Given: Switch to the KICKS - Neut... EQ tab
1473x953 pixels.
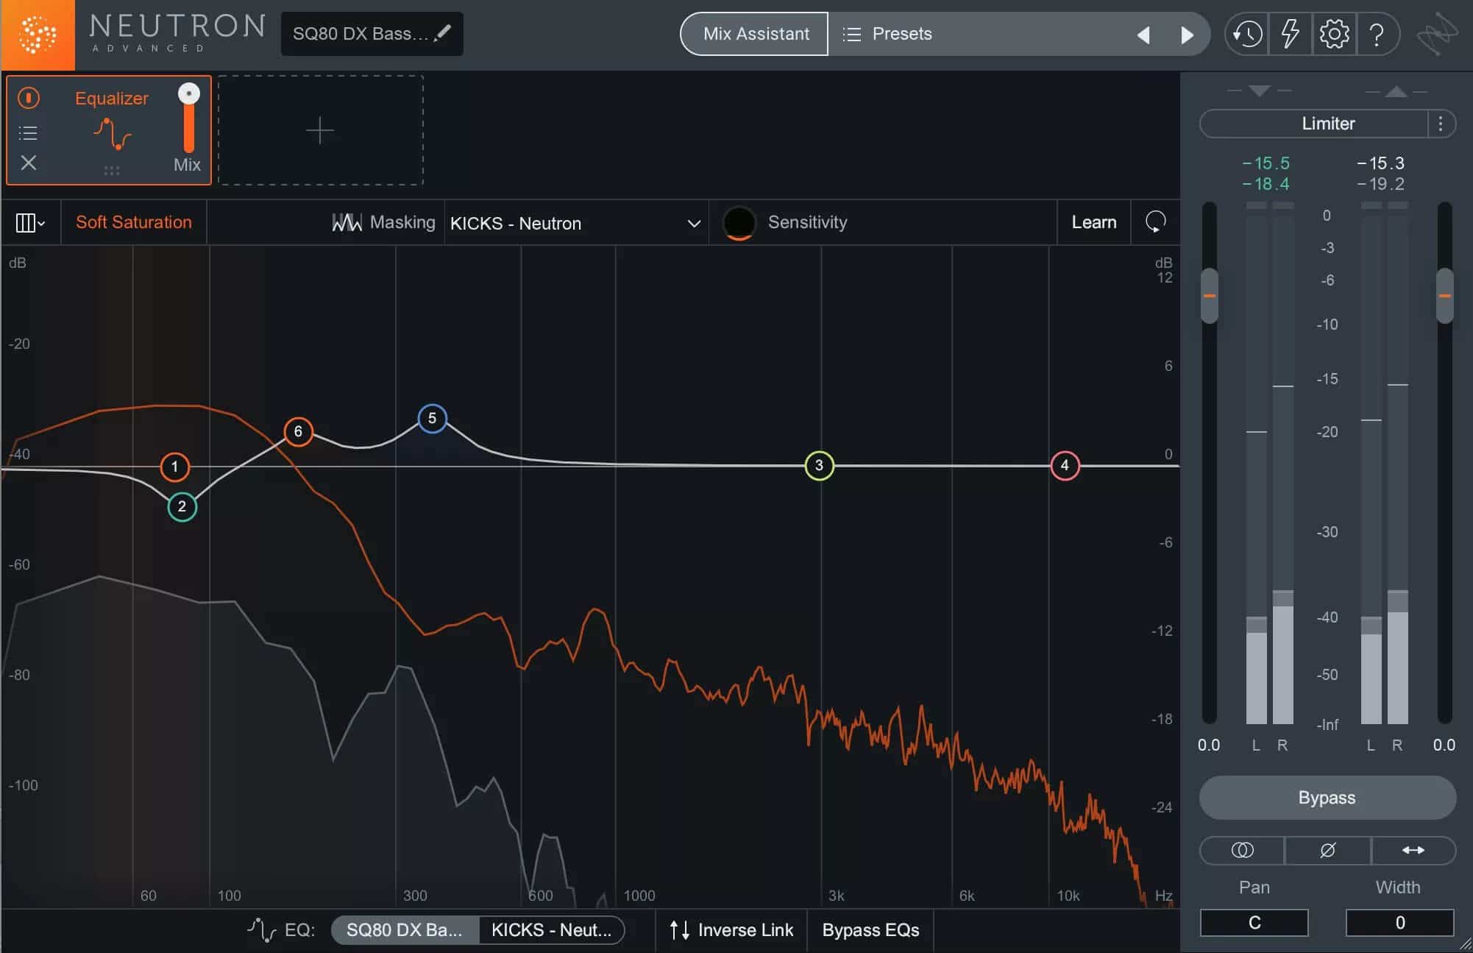Looking at the screenshot, I should pos(551,929).
